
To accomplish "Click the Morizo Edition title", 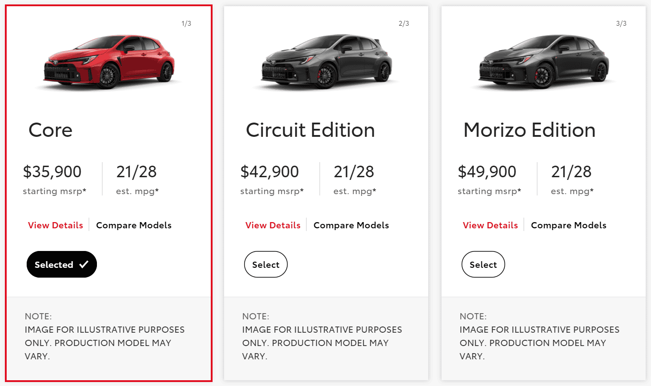I will point(529,130).
